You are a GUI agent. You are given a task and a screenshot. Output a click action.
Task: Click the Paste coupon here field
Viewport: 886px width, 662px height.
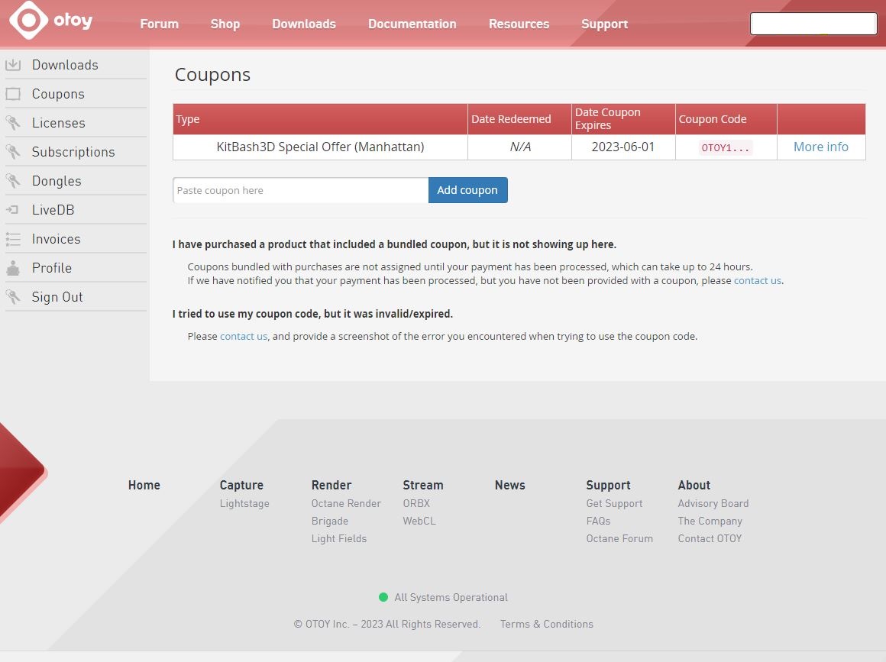coord(301,190)
